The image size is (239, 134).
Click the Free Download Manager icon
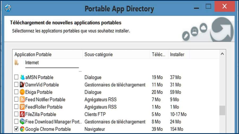22,122
